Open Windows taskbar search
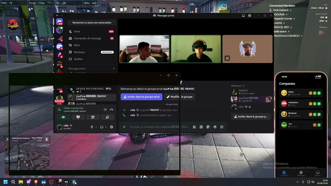Screen dimensions: 331x186 (x=13, y=182)
